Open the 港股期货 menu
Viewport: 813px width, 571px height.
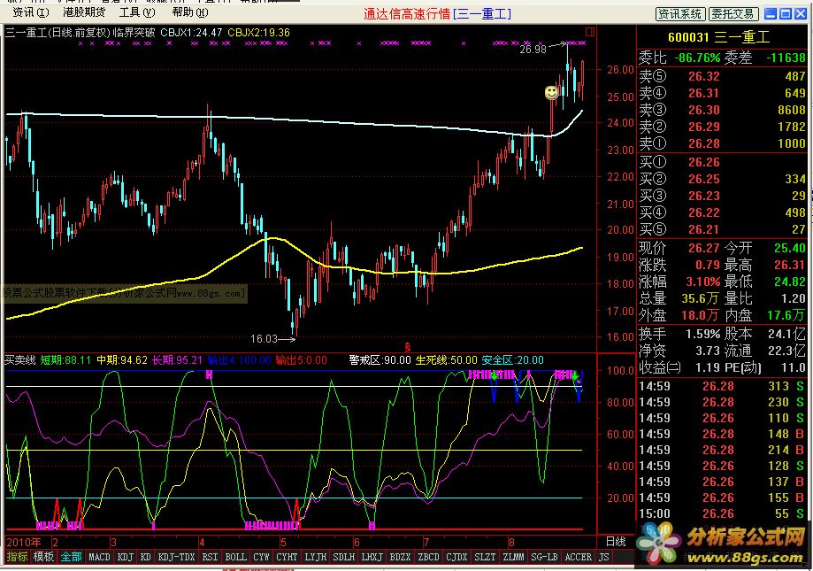point(84,12)
